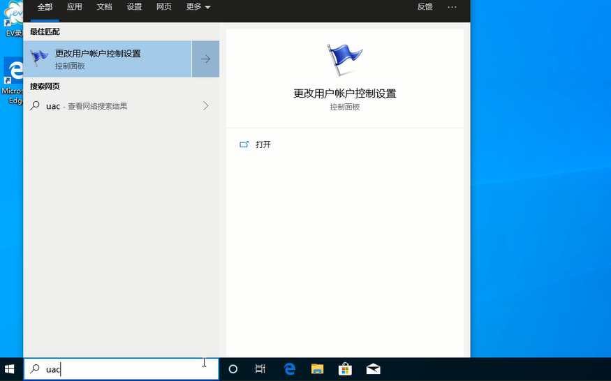Switch to the 应用 tab
611x381 pixels.
(74, 7)
